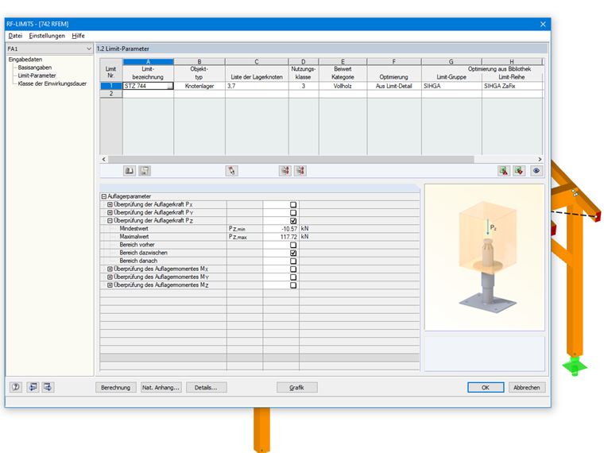Open help with the question mark icon

coord(16,387)
